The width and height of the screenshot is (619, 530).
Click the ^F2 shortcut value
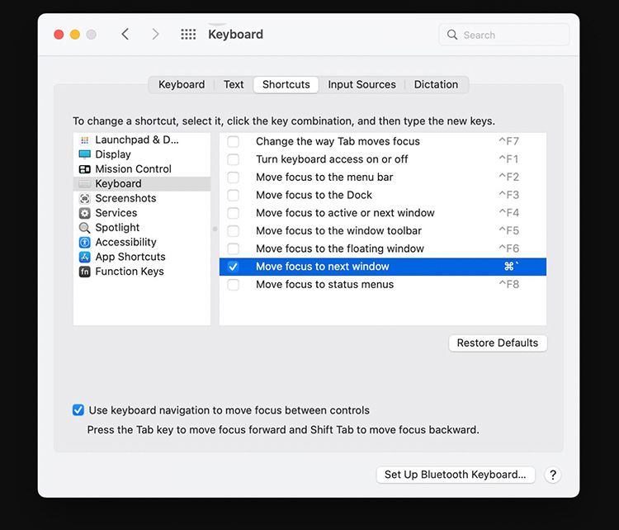tap(509, 177)
